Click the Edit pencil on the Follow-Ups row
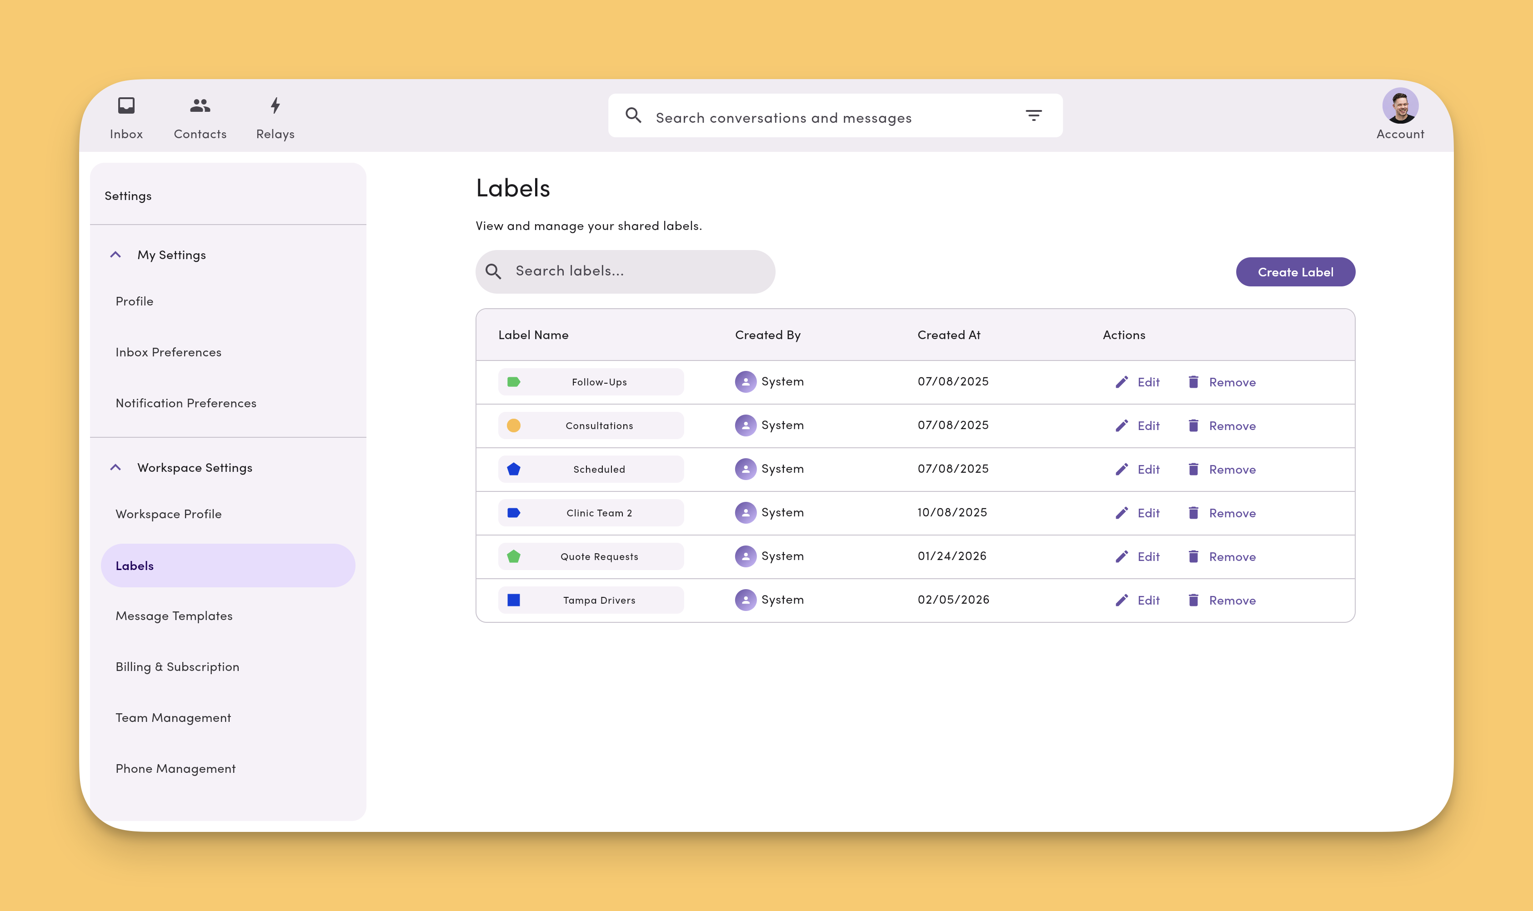The width and height of the screenshot is (1533, 911). coord(1122,382)
